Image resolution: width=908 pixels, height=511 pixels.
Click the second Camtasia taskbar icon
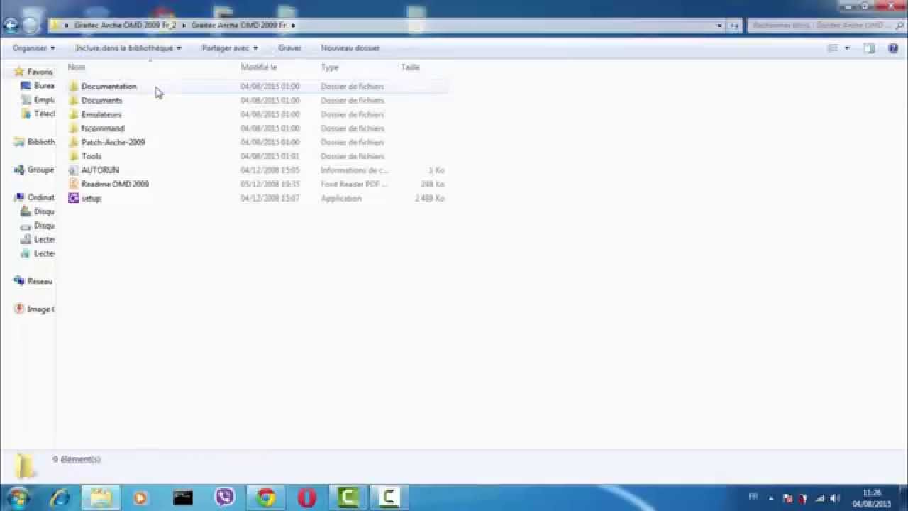click(x=389, y=498)
